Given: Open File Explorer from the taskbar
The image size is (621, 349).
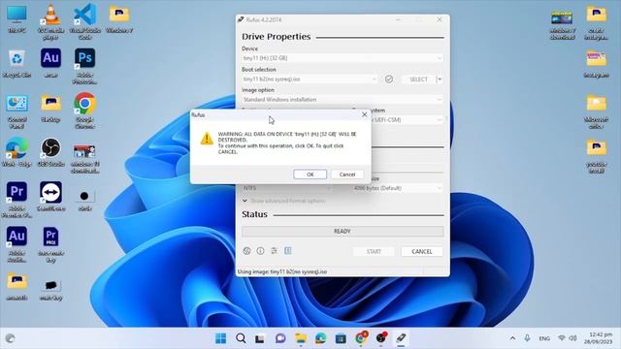Looking at the screenshot, I should [x=301, y=338].
